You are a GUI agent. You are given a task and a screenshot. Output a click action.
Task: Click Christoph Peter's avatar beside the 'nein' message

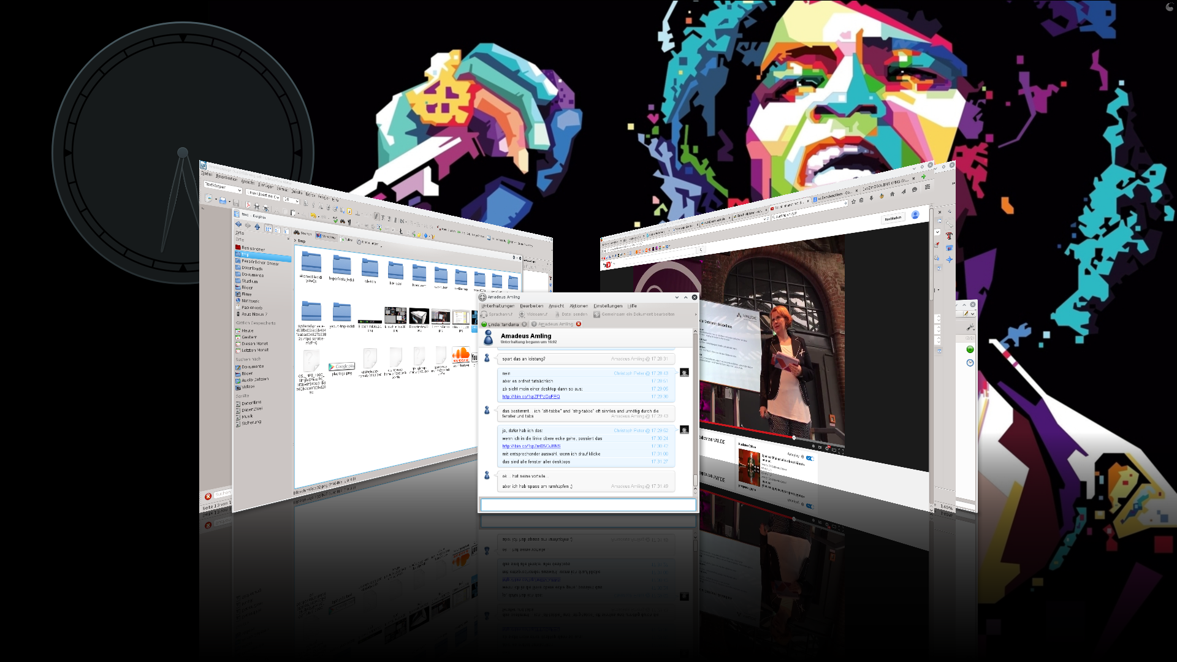(684, 373)
